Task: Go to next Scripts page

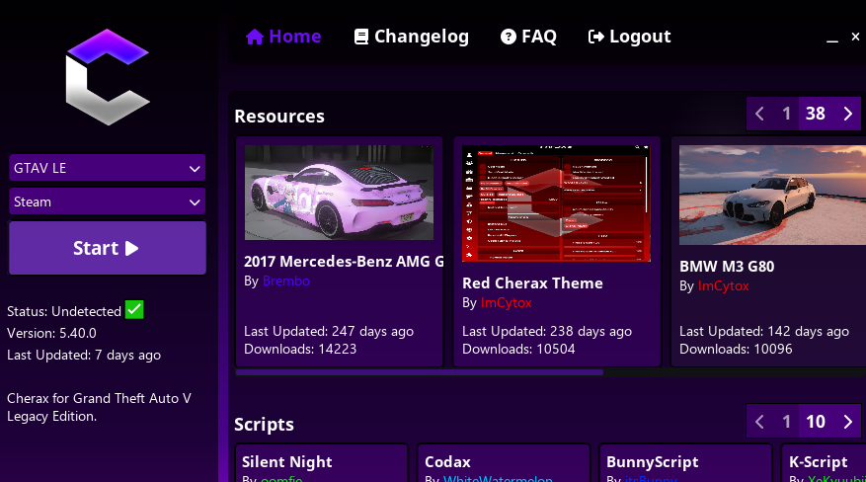Action: [848, 422]
